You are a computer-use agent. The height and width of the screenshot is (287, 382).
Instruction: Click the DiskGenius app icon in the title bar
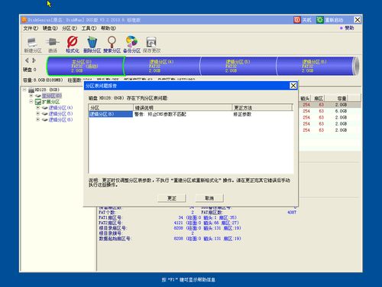point(24,20)
